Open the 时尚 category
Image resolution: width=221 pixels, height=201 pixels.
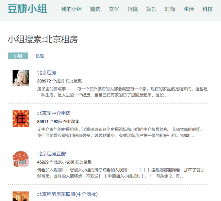[170, 9]
